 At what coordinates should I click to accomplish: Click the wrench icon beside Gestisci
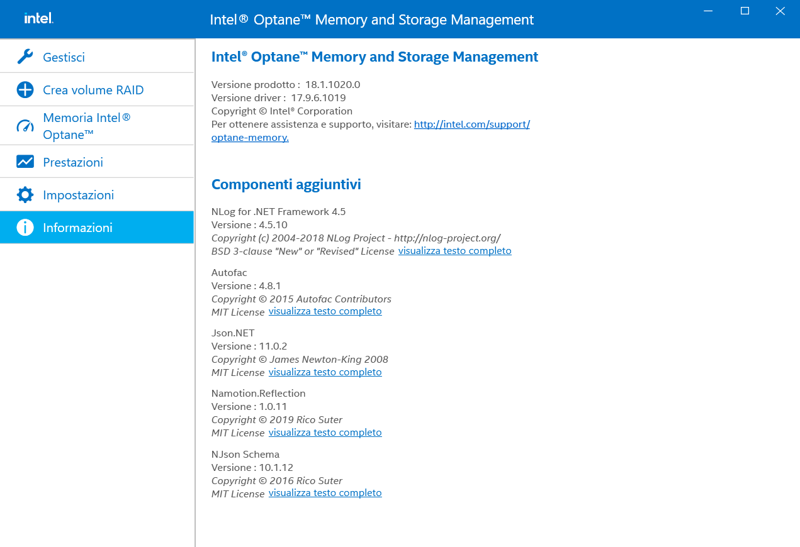25,57
